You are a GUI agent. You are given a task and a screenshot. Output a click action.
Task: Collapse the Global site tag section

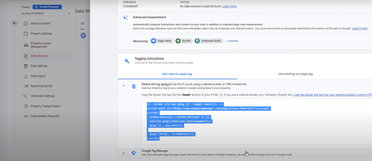pos(123,86)
